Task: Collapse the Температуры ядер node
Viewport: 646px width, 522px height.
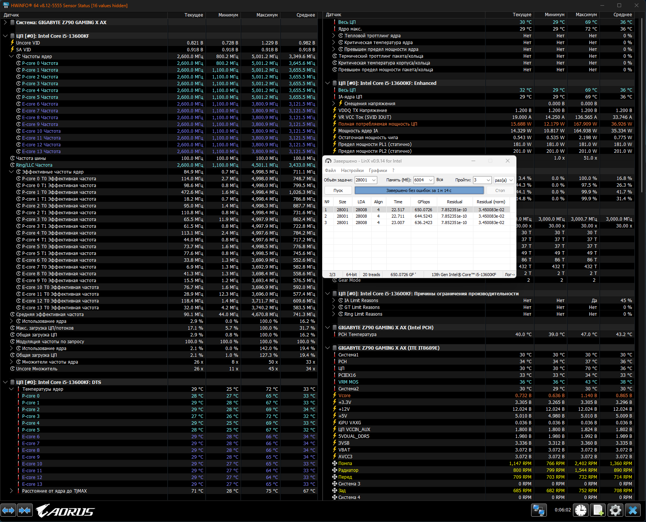Action: (11, 389)
